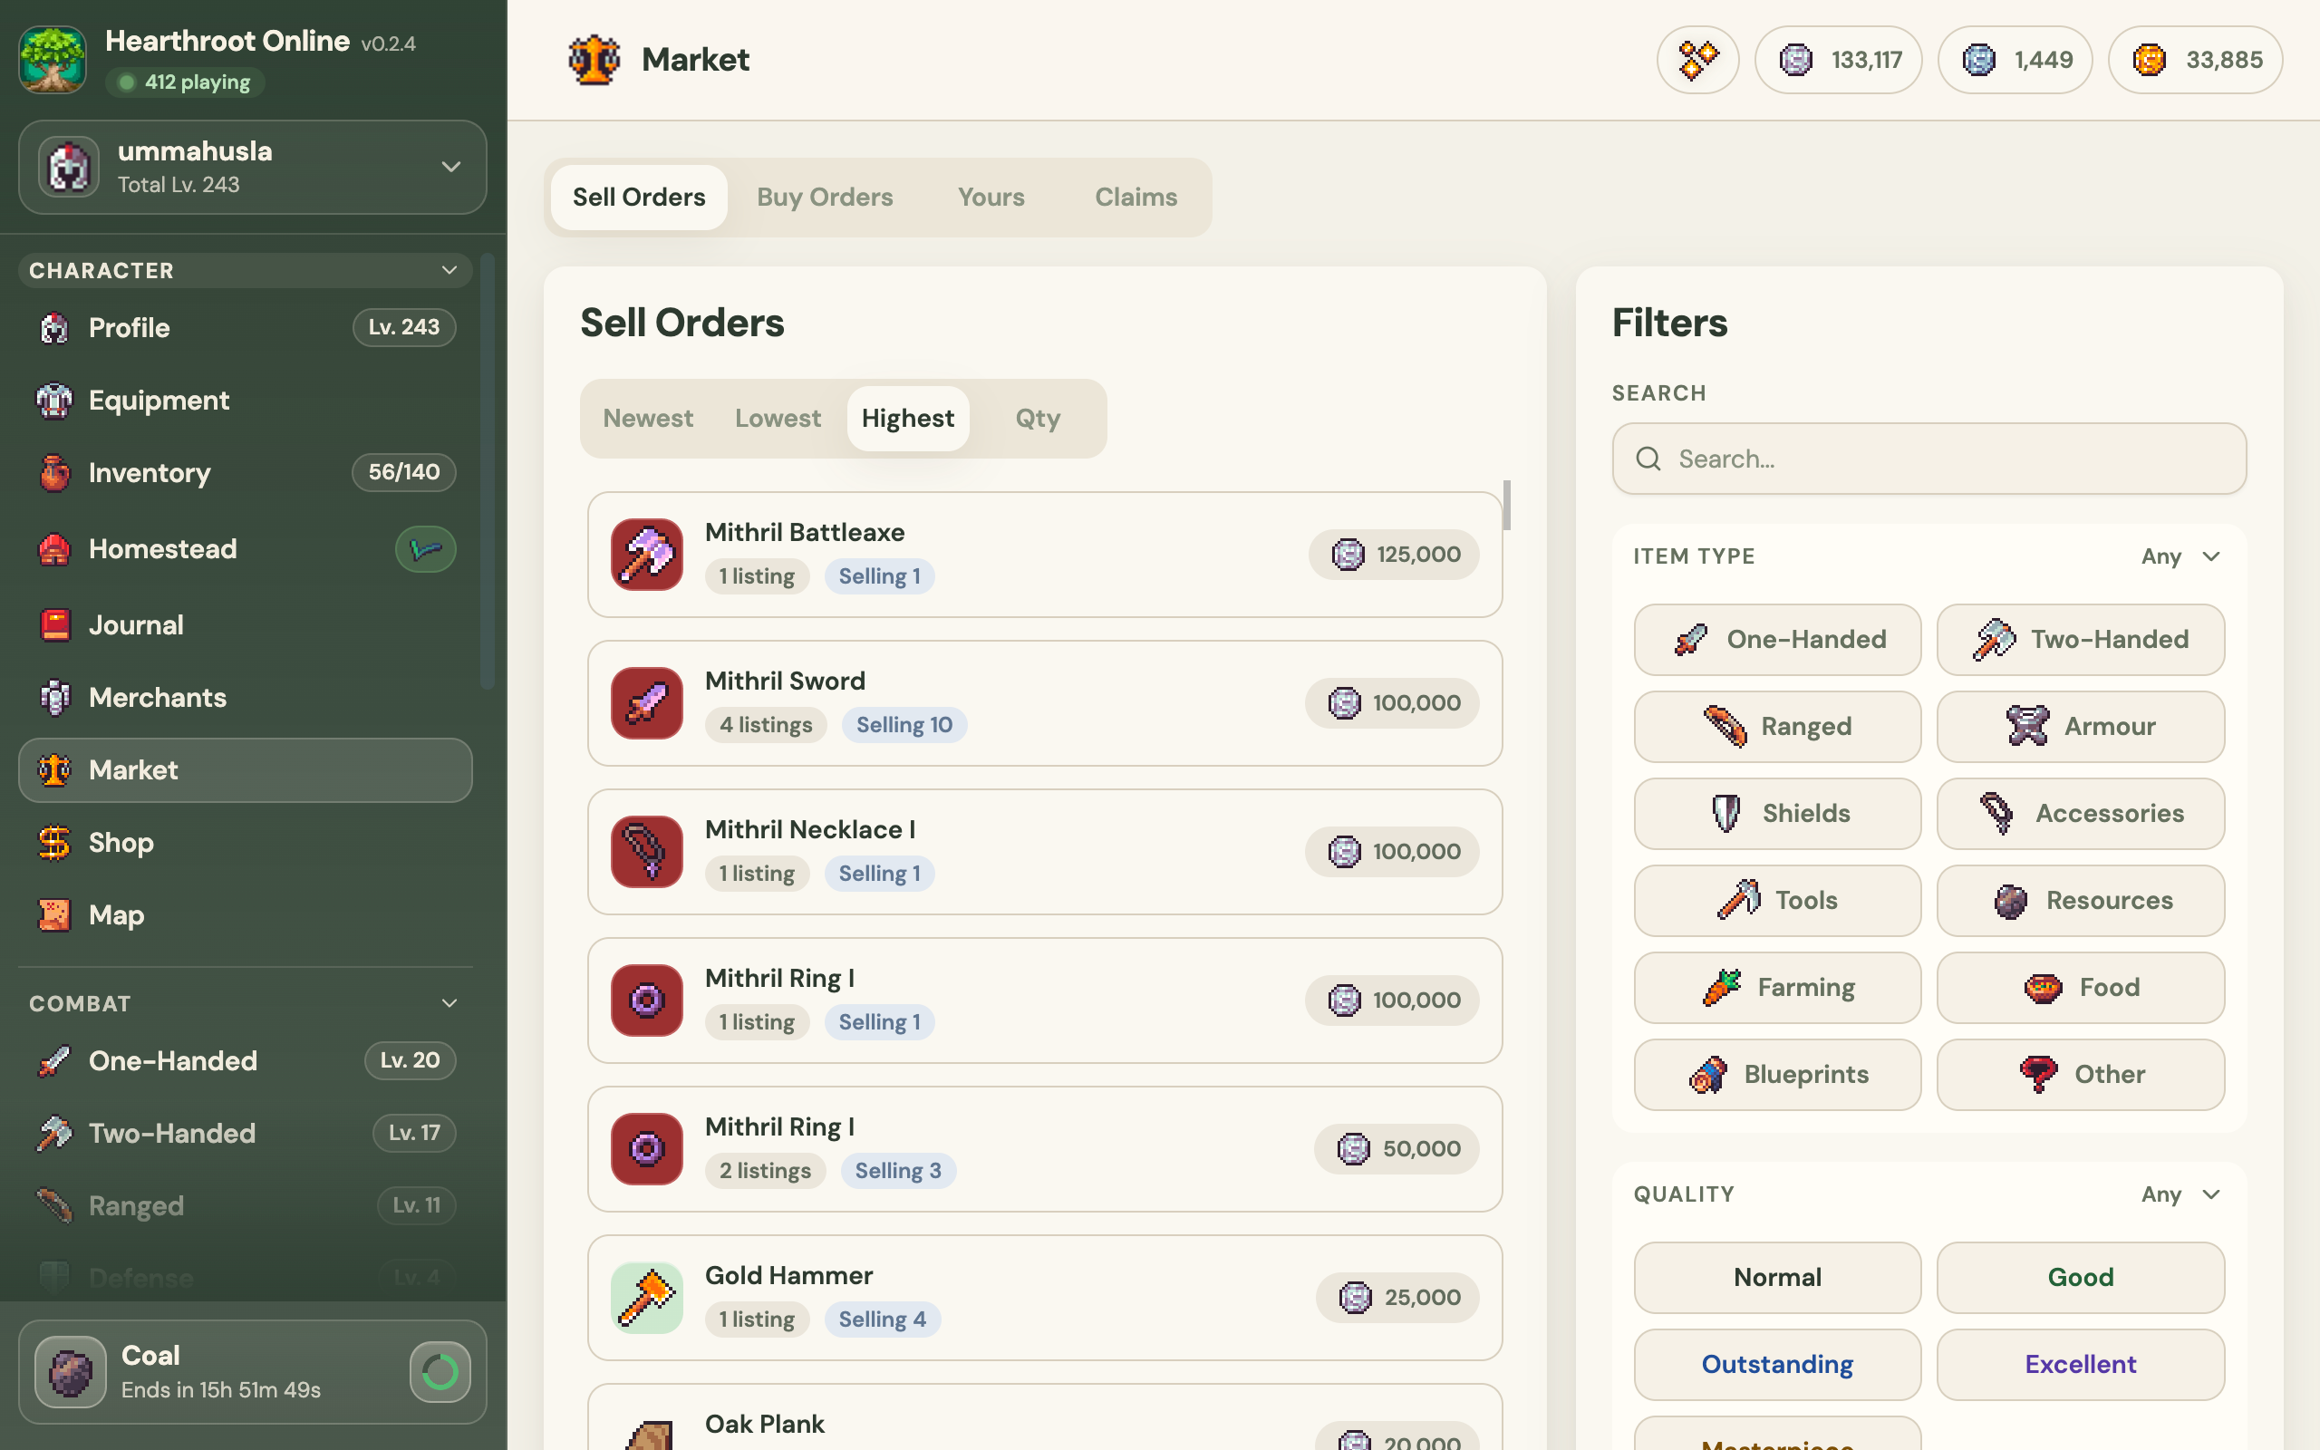The image size is (2320, 1450).
Task: Click the Sell Orders list scrollbar
Action: click(1507, 506)
